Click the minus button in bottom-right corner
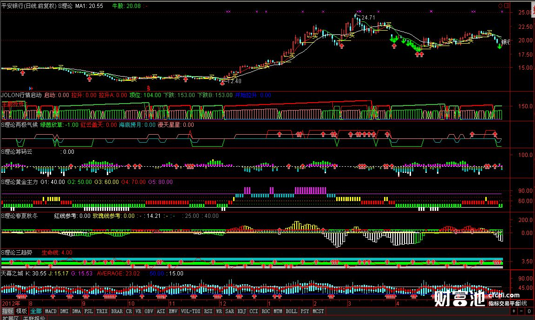The image size is (535, 320). pyautogui.click(x=522, y=311)
